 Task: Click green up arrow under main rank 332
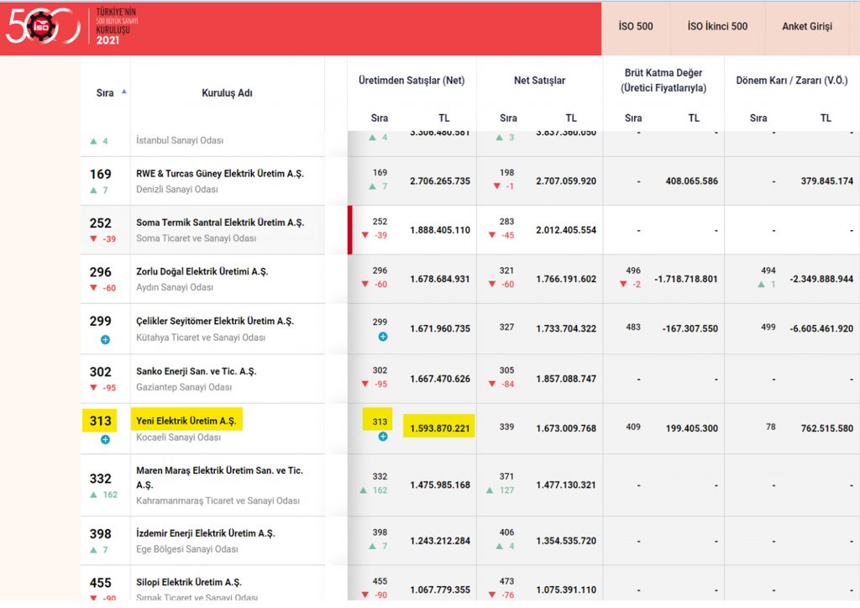(94, 495)
